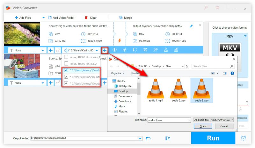Refresh the Open dialog folder

pos(187,66)
